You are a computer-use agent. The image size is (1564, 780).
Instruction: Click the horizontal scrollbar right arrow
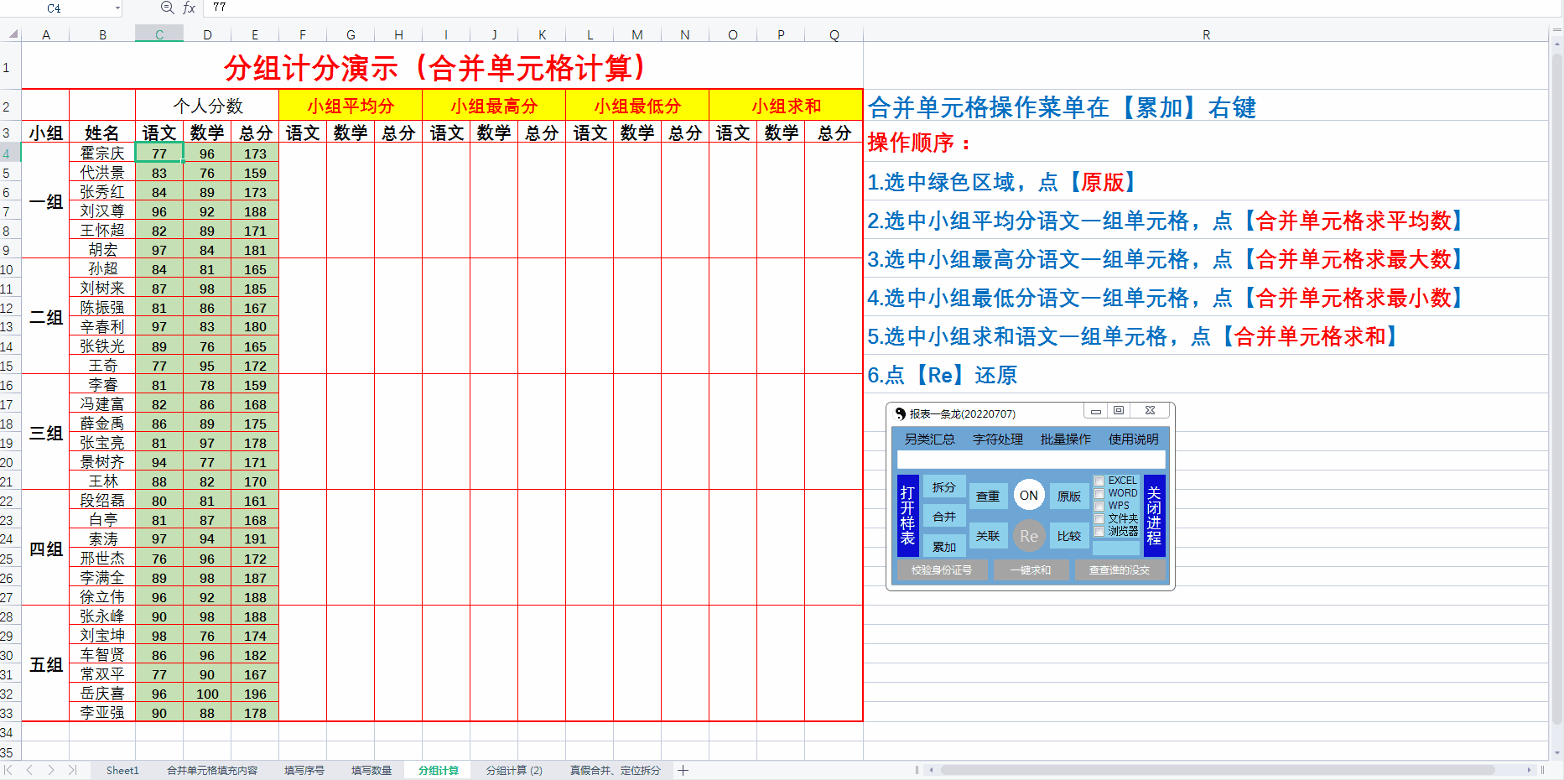(1530, 770)
